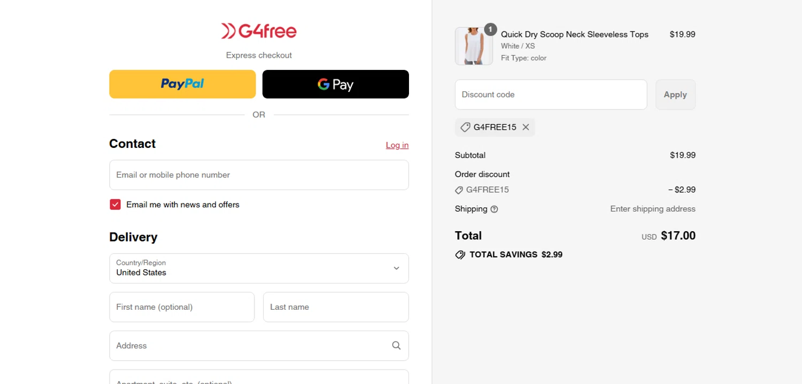Viewport: 802px width, 384px height.
Task: Click the quantity badge on product image
Action: pos(490,29)
